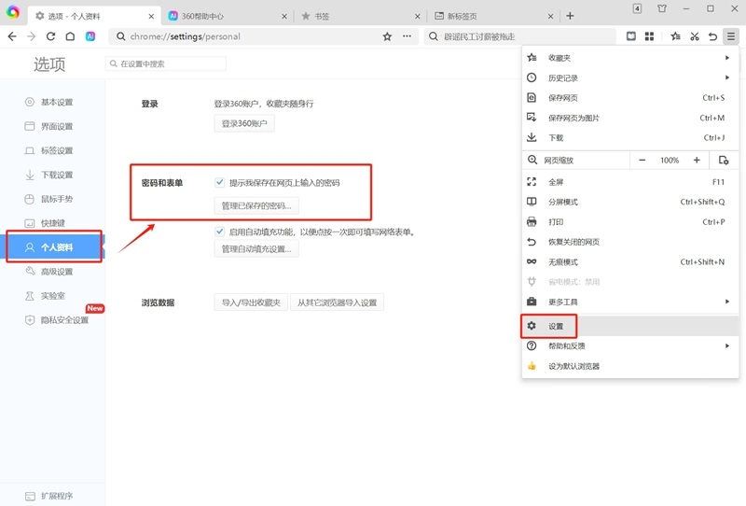Choose 全屏 menu entry
Screen dimensions: 746x506
pos(630,182)
